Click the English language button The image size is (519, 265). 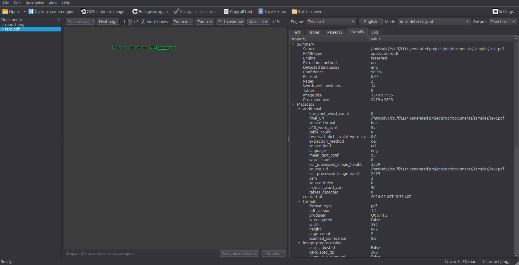pyautogui.click(x=371, y=22)
